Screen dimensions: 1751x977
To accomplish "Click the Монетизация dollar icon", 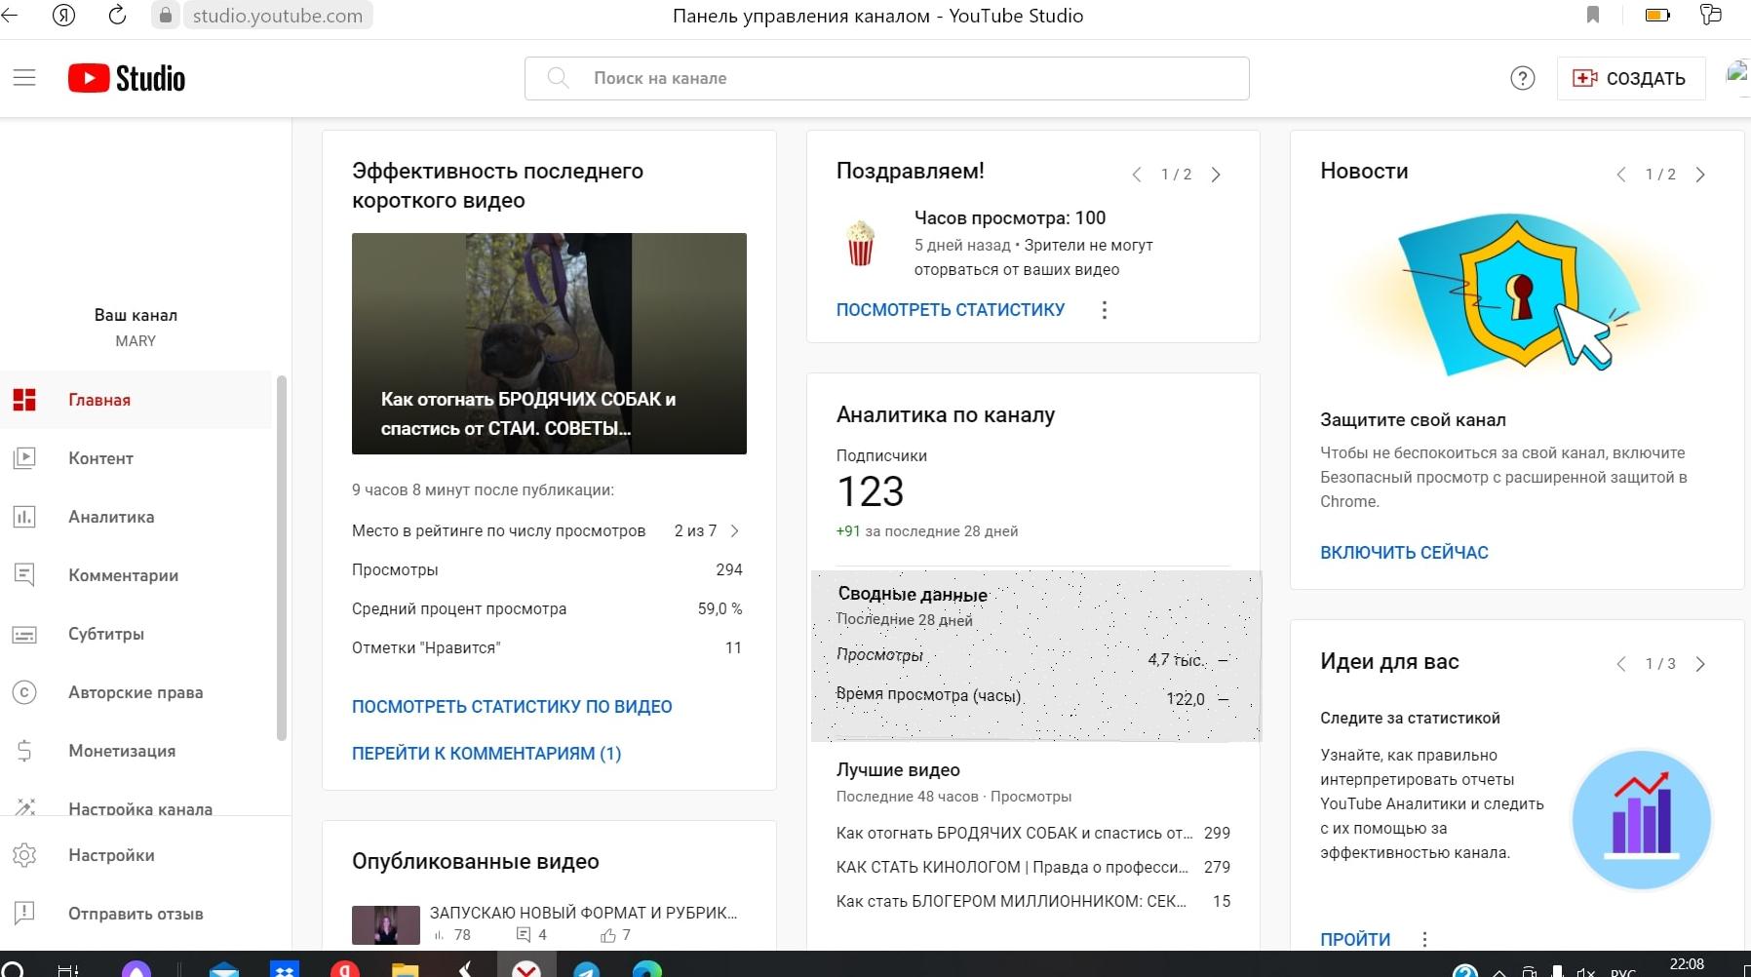I will click(x=24, y=751).
